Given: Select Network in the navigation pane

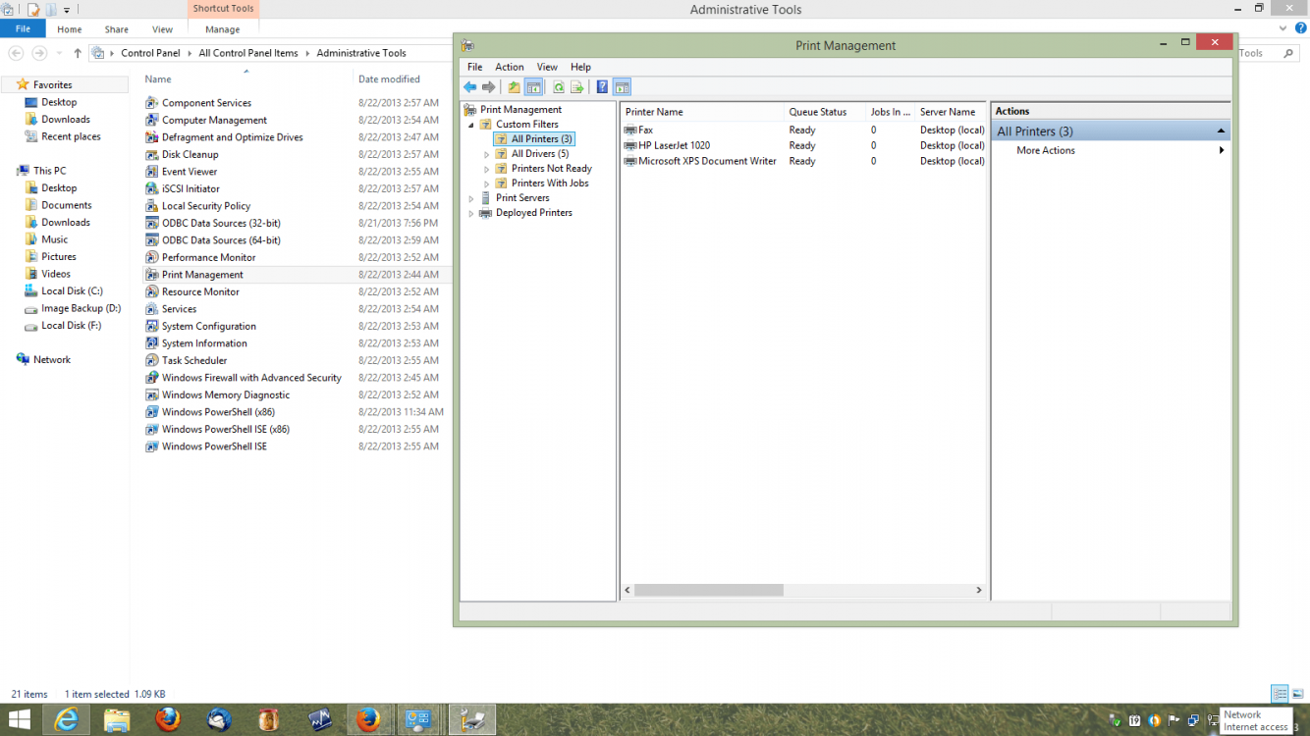Looking at the screenshot, I should (52, 360).
